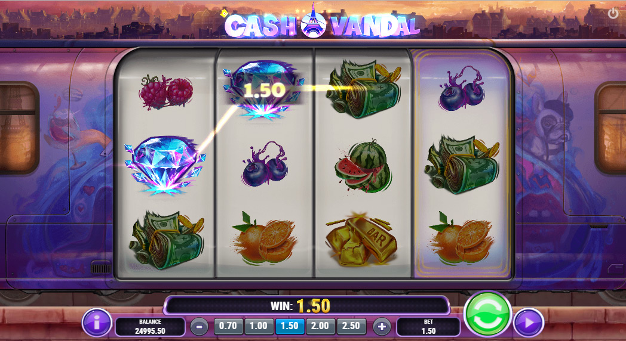Open the purple info paytable button
This screenshot has height=341, width=626.
point(97,323)
